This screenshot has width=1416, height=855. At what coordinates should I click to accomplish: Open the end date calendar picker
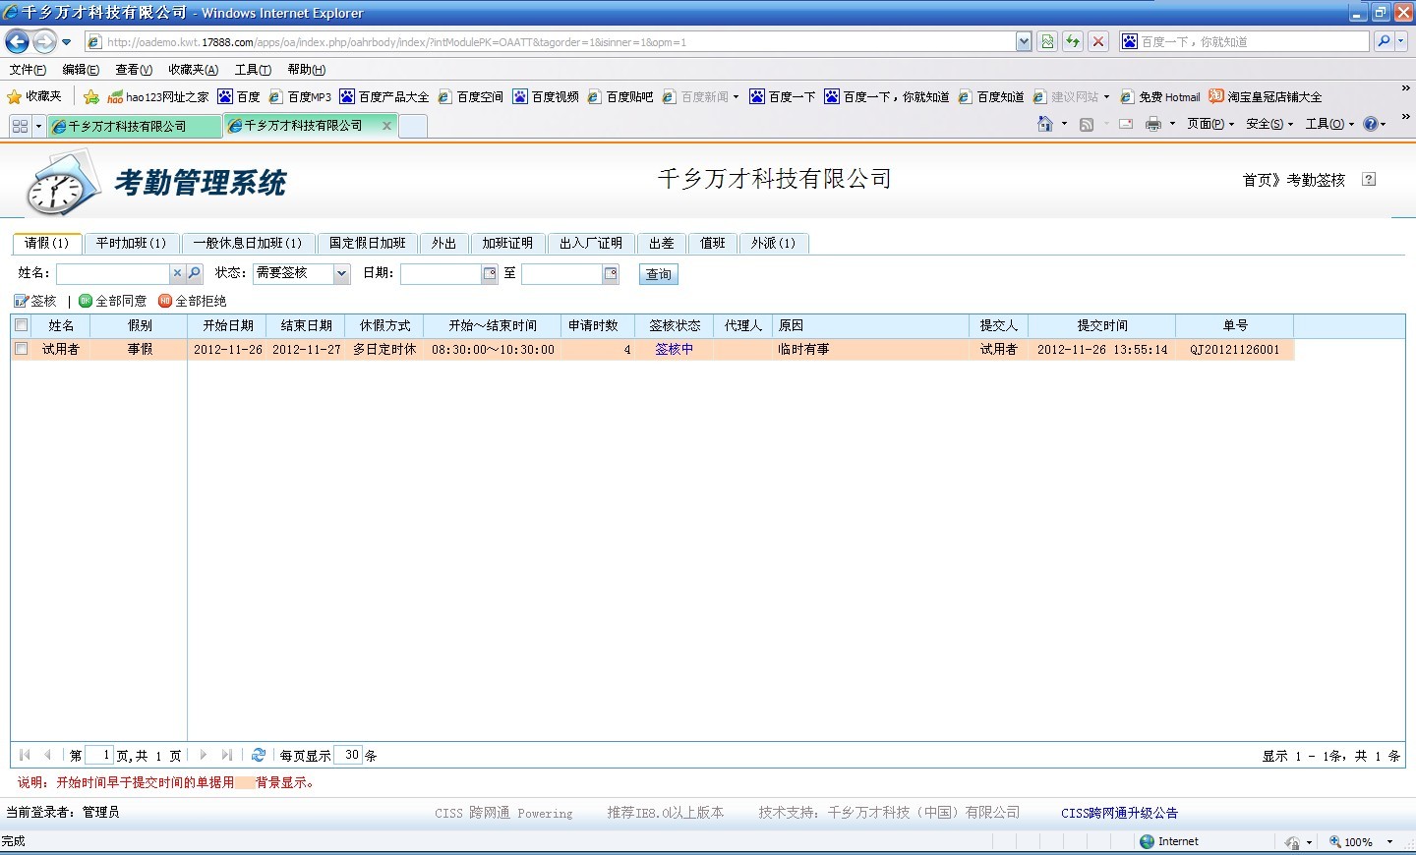click(x=611, y=273)
